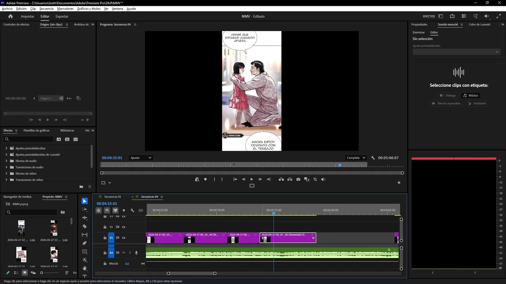Expand Transiciones de audio folder
Viewport: 506px width, 284px height.
coord(6,167)
